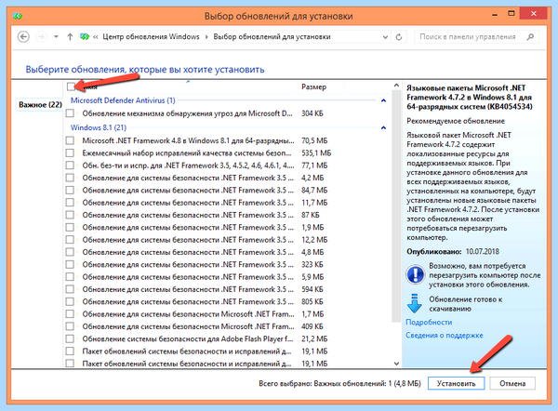The height and width of the screenshot is (411, 558).
Task: Sort by the Размер column header
Action: click(x=313, y=86)
